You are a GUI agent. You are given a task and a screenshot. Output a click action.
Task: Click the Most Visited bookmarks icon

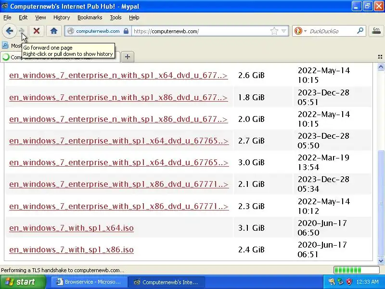pos(5,45)
